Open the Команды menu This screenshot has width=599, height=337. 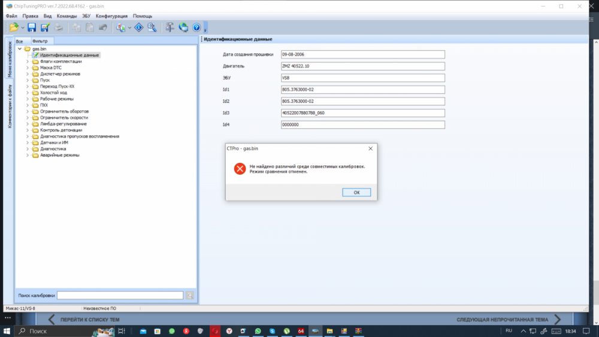coord(67,16)
